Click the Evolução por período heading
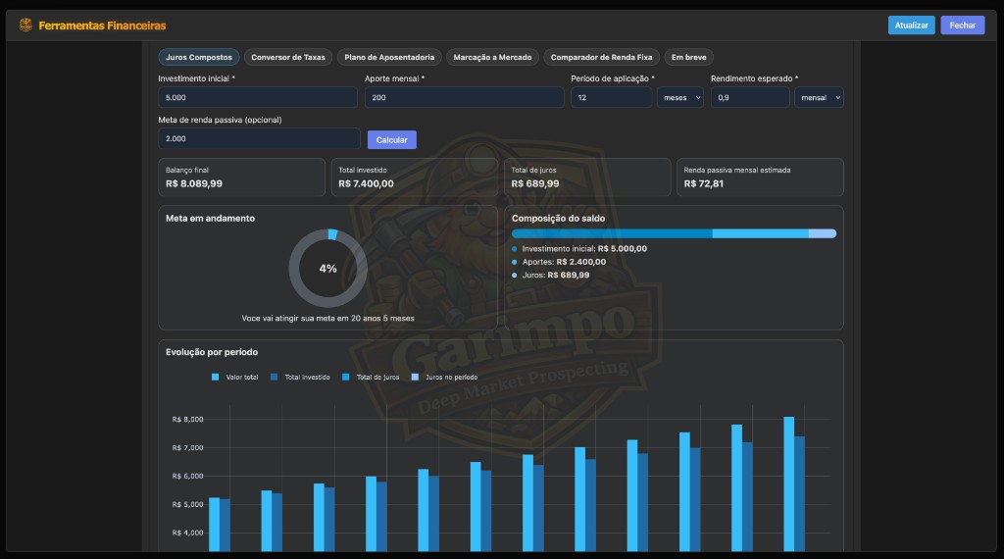Image resolution: width=1004 pixels, height=559 pixels. (x=212, y=352)
